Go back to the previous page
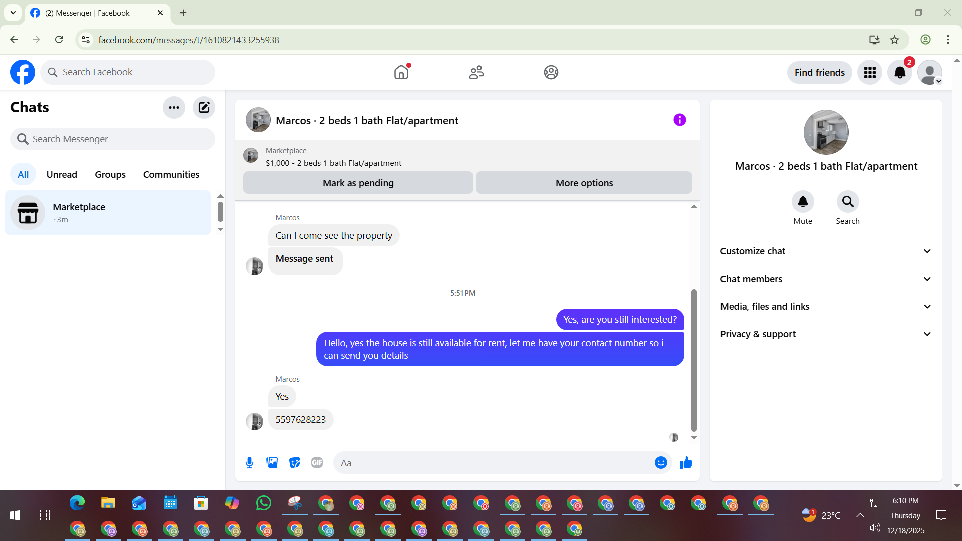 click(14, 40)
